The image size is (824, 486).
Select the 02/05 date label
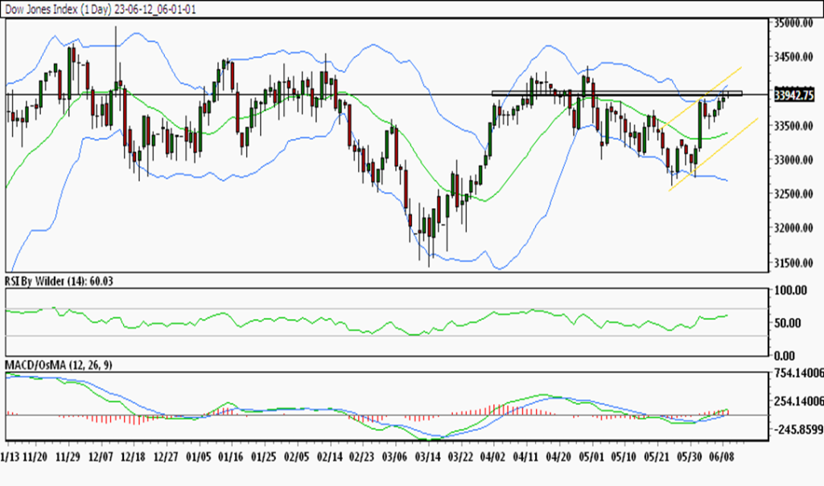click(297, 456)
